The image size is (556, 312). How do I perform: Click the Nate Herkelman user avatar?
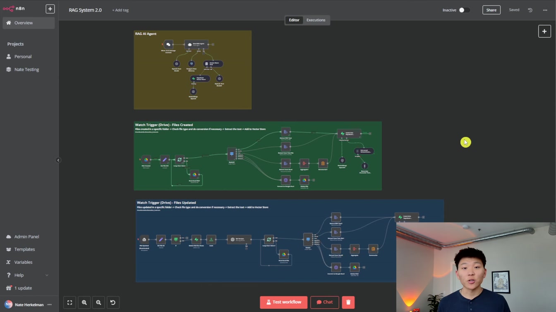(8, 305)
